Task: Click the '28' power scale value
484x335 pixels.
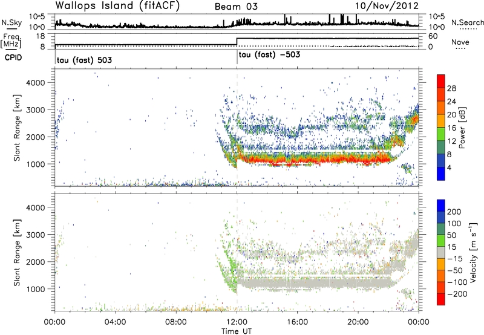Action: pyautogui.click(x=451, y=88)
